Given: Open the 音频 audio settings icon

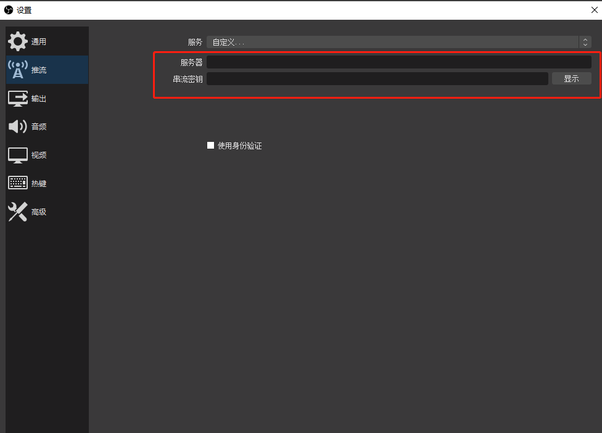Looking at the screenshot, I should pos(17,126).
